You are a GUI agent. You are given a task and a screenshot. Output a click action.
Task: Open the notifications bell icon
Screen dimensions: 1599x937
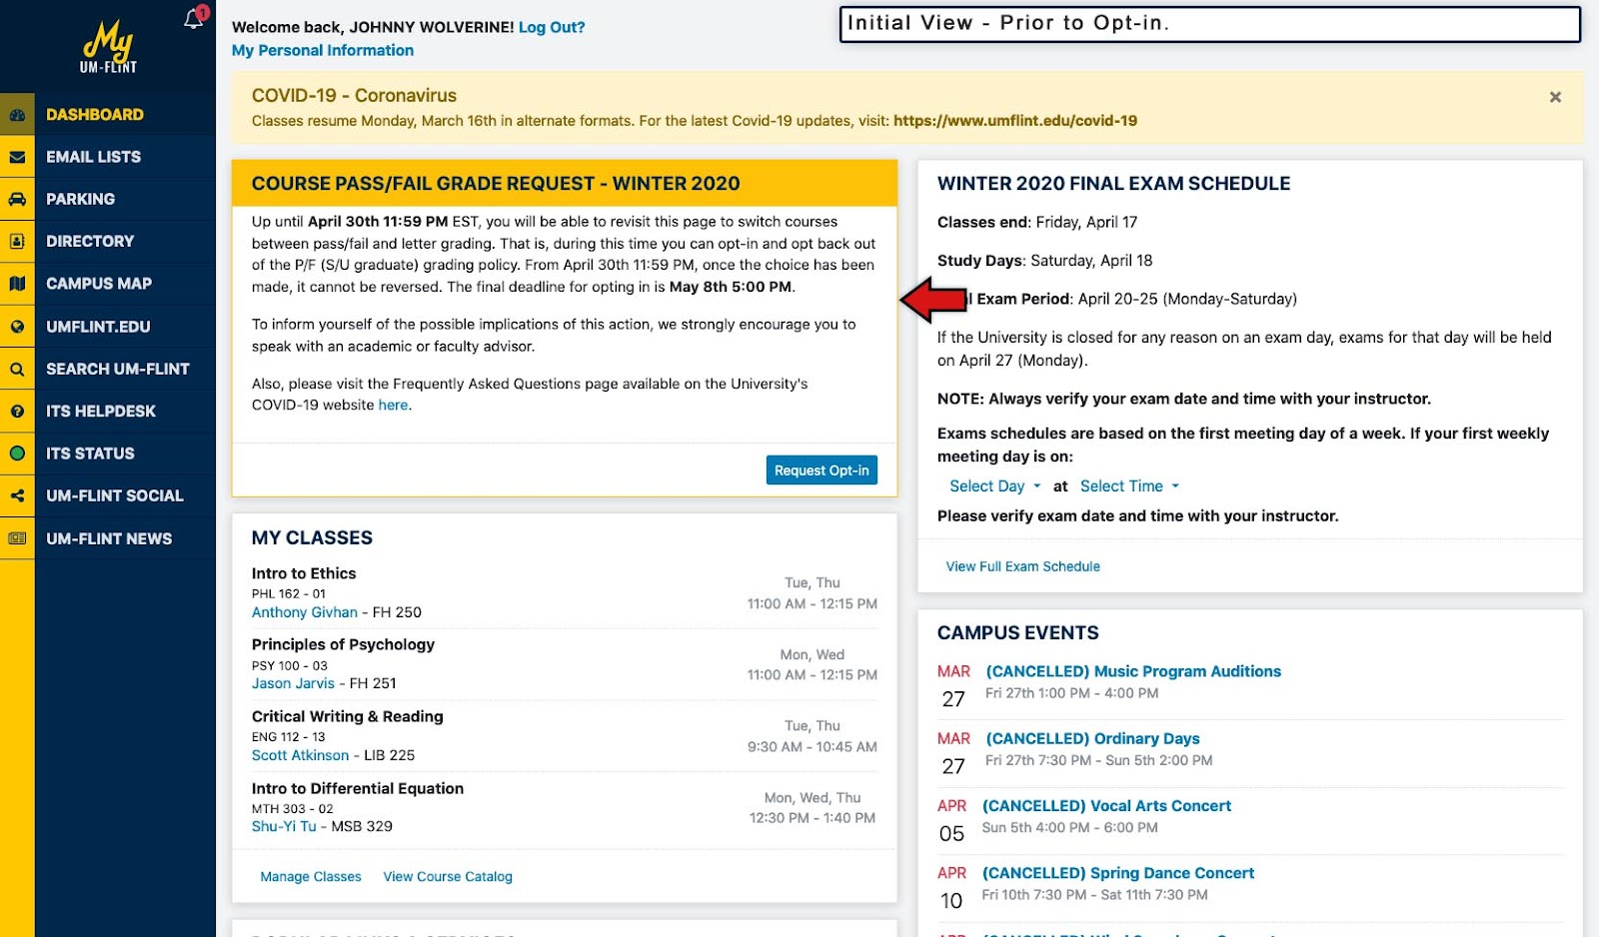click(195, 19)
